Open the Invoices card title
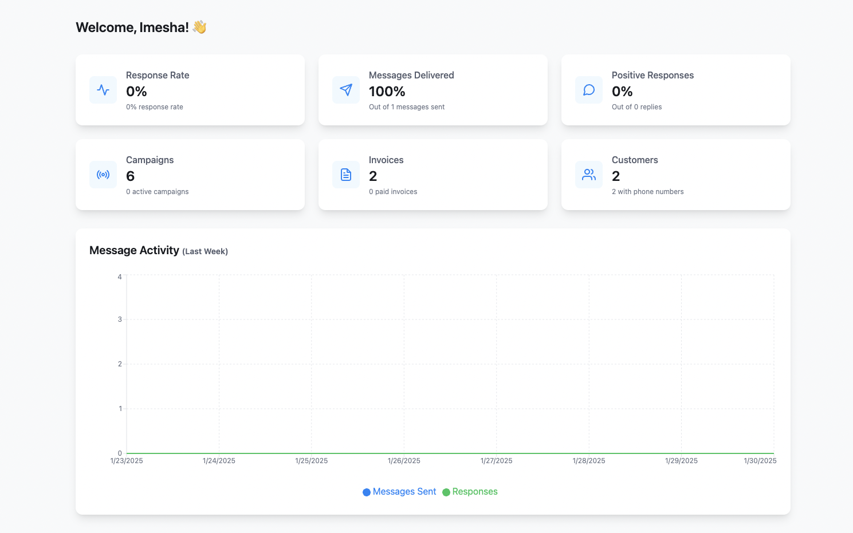This screenshot has width=853, height=533. [x=386, y=160]
